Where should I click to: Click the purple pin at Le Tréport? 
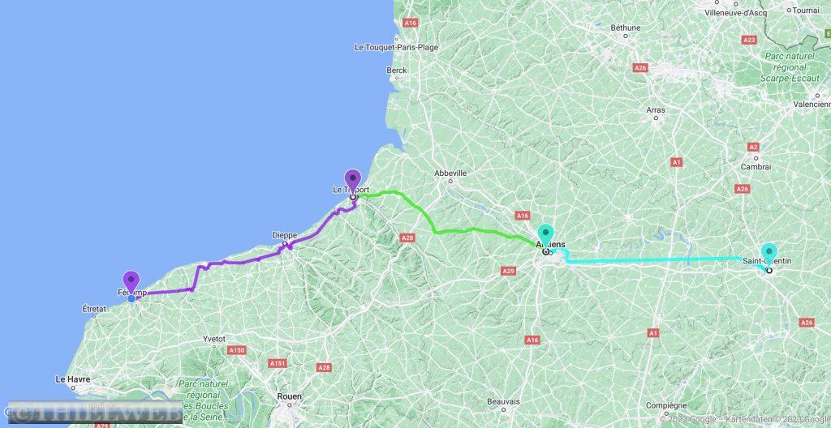click(x=352, y=181)
